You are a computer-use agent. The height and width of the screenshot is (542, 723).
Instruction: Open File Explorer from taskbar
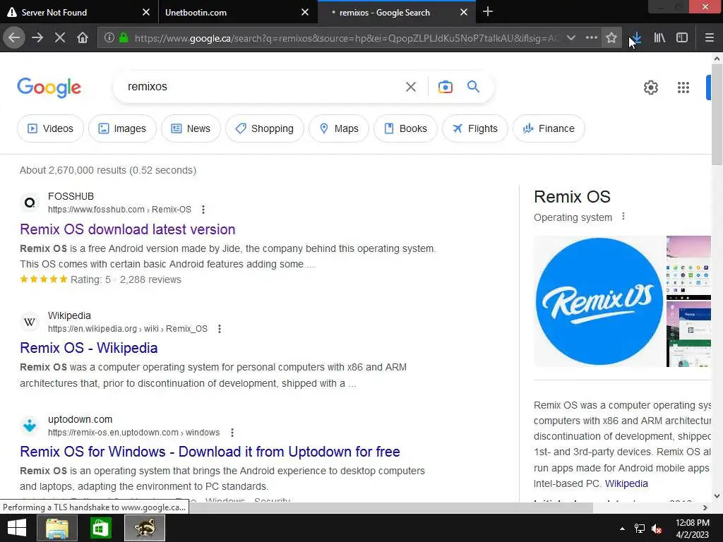pos(56,528)
